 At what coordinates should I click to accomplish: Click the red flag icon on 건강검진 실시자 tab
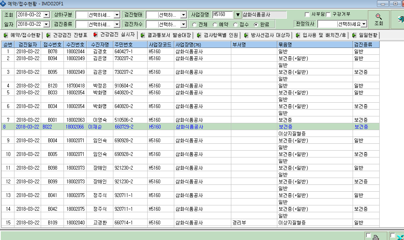(95, 35)
